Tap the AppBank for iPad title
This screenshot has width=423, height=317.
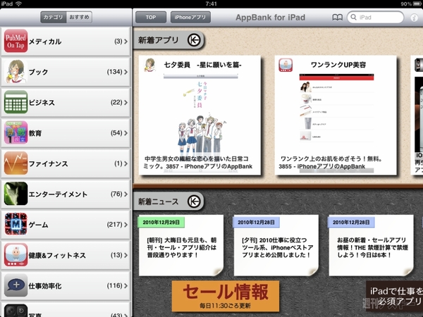270,18
